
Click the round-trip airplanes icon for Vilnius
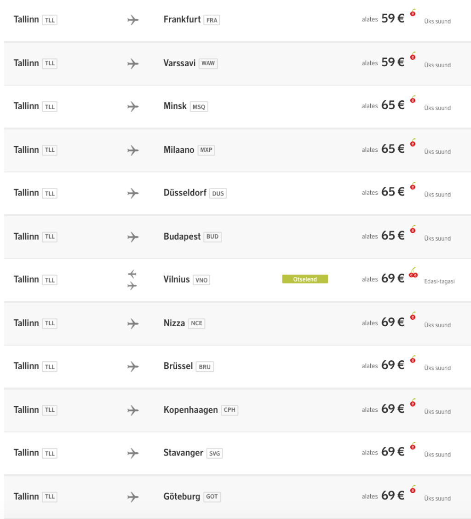133,280
